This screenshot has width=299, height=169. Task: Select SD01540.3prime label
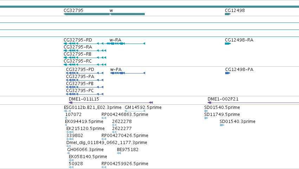(x=238, y=122)
